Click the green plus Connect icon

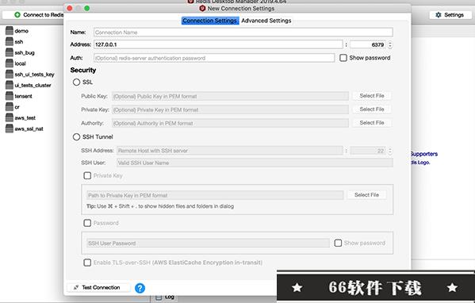[x=17, y=14]
